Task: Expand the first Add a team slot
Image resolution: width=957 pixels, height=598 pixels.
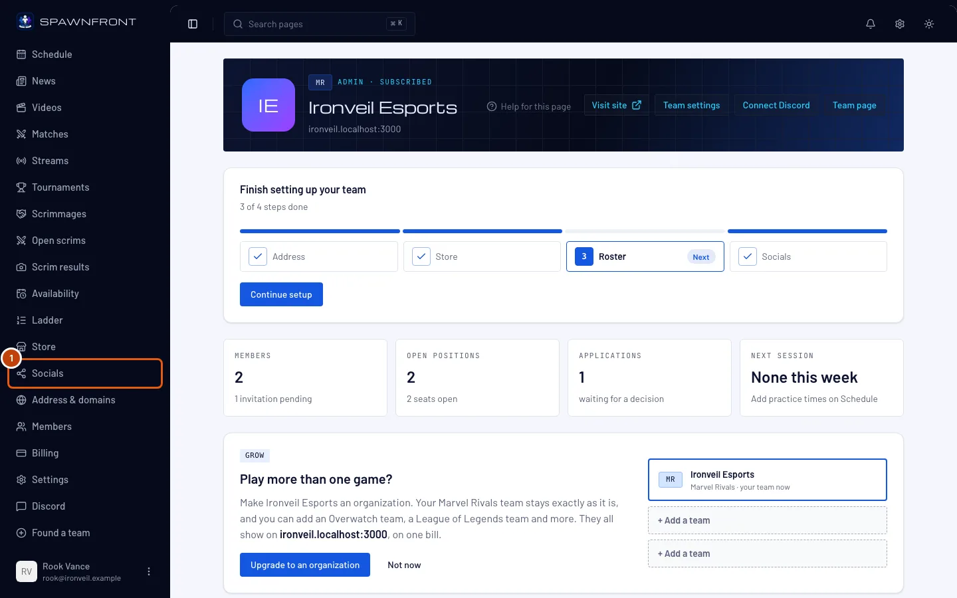Action: click(x=768, y=520)
